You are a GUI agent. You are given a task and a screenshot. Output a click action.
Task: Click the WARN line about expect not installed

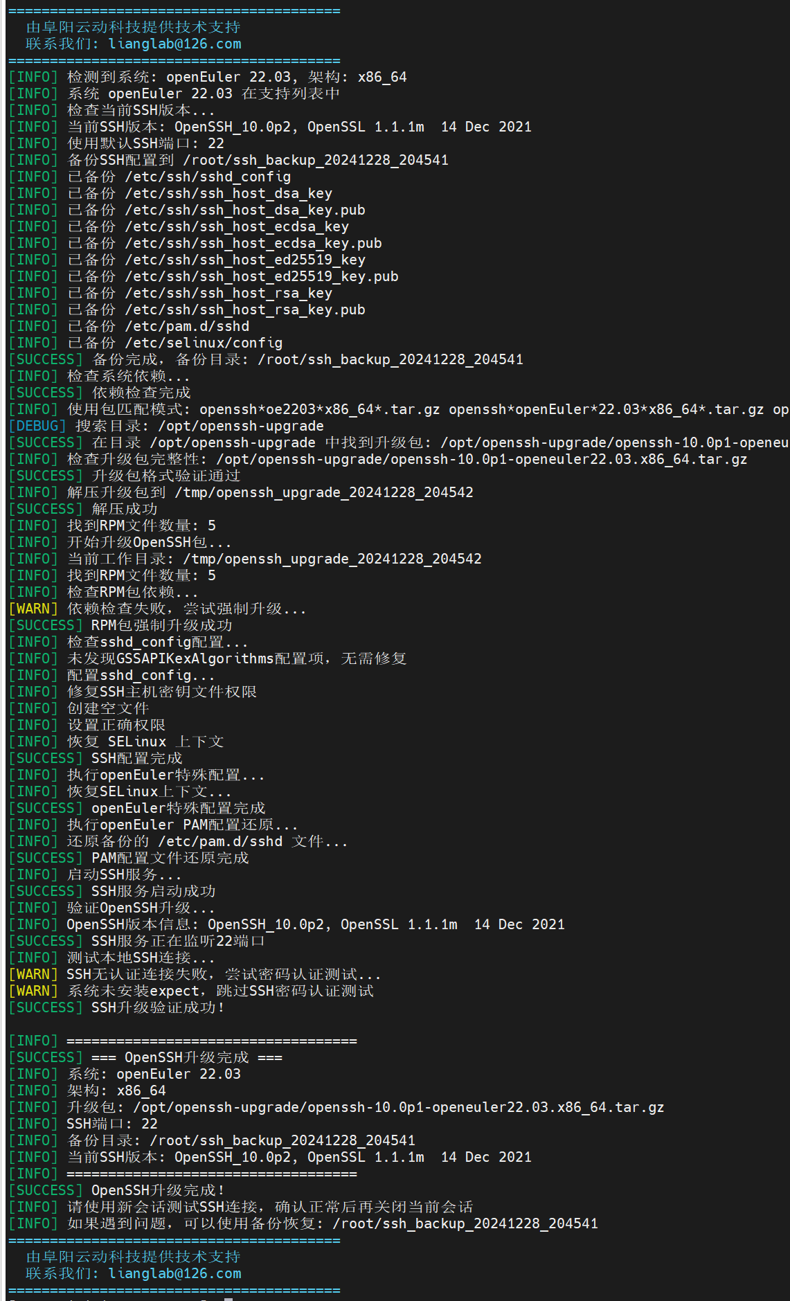click(x=191, y=992)
